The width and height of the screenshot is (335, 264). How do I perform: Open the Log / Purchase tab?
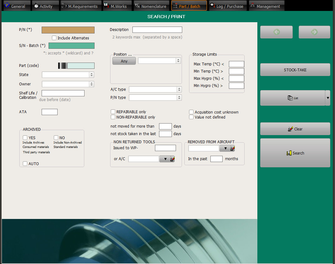pyautogui.click(x=228, y=6)
